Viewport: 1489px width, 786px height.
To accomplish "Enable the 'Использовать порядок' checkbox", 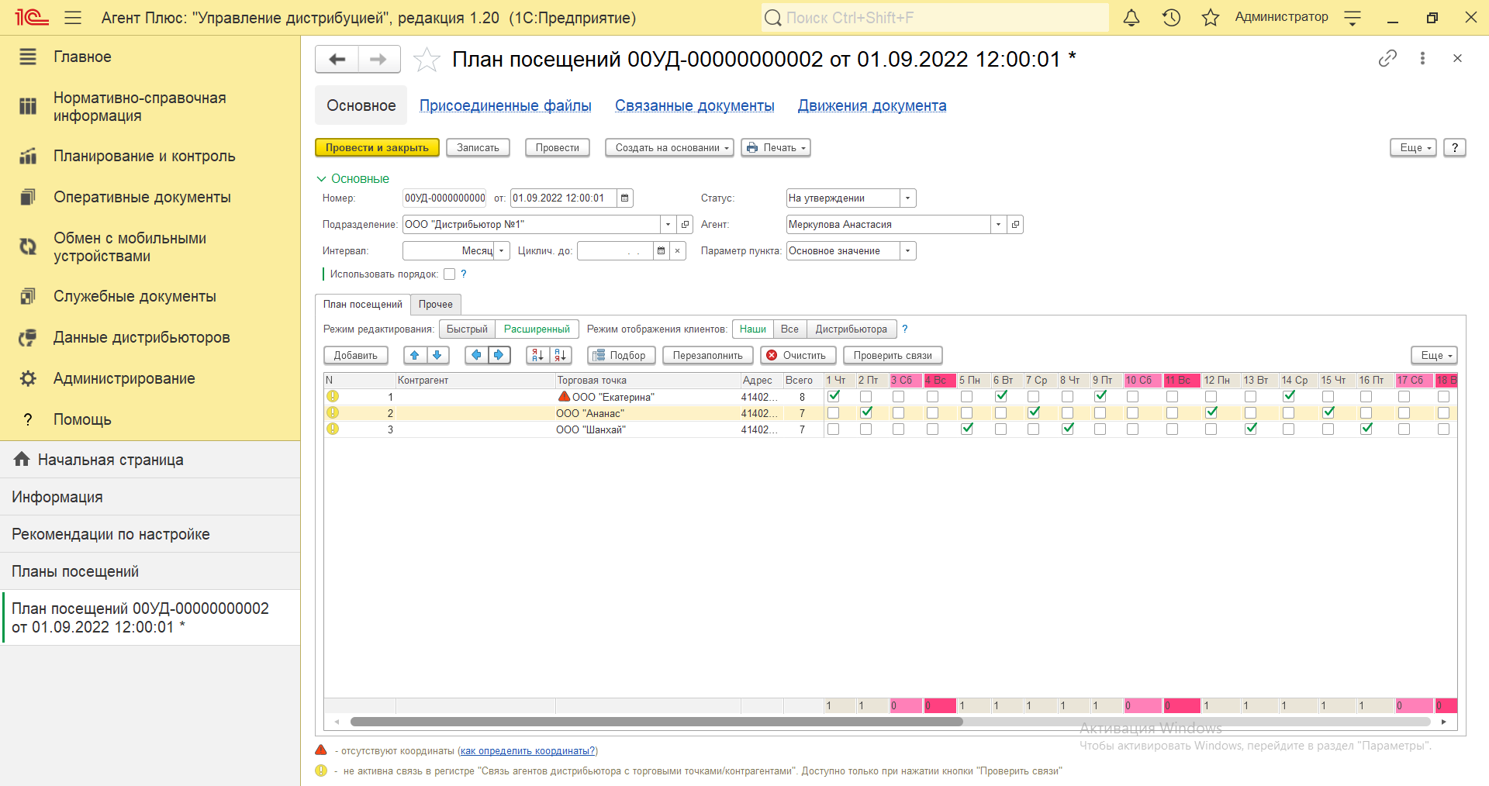I will (449, 274).
